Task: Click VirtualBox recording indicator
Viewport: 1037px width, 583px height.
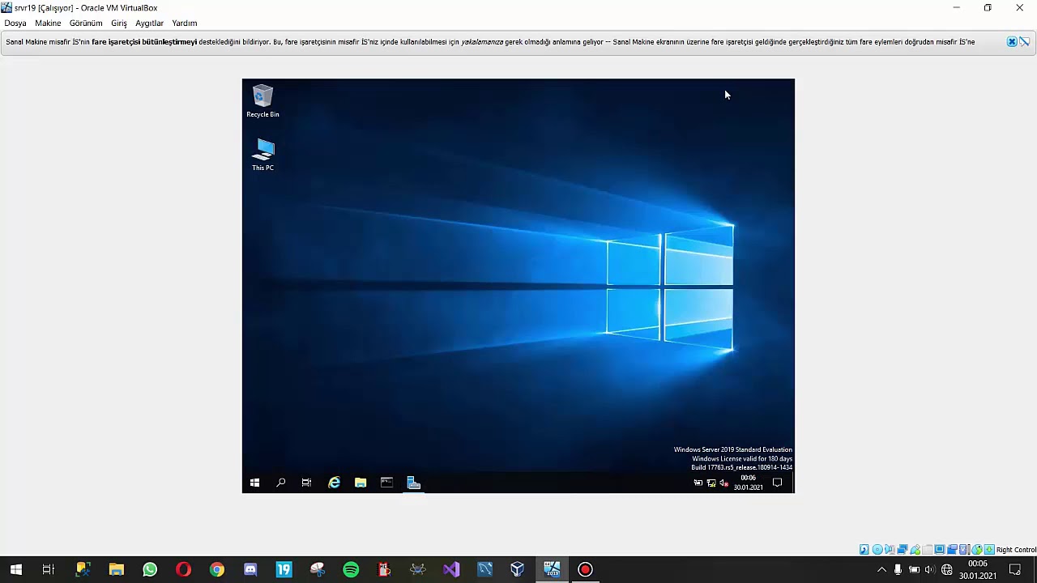Action: coord(952,550)
